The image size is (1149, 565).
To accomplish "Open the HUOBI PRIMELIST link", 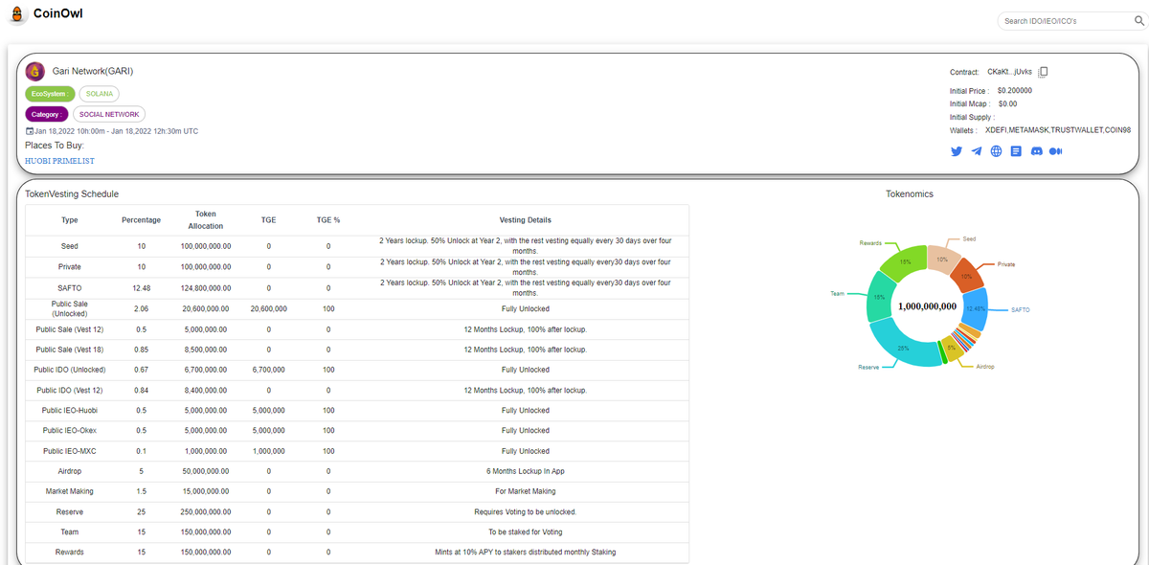I will (x=59, y=161).
